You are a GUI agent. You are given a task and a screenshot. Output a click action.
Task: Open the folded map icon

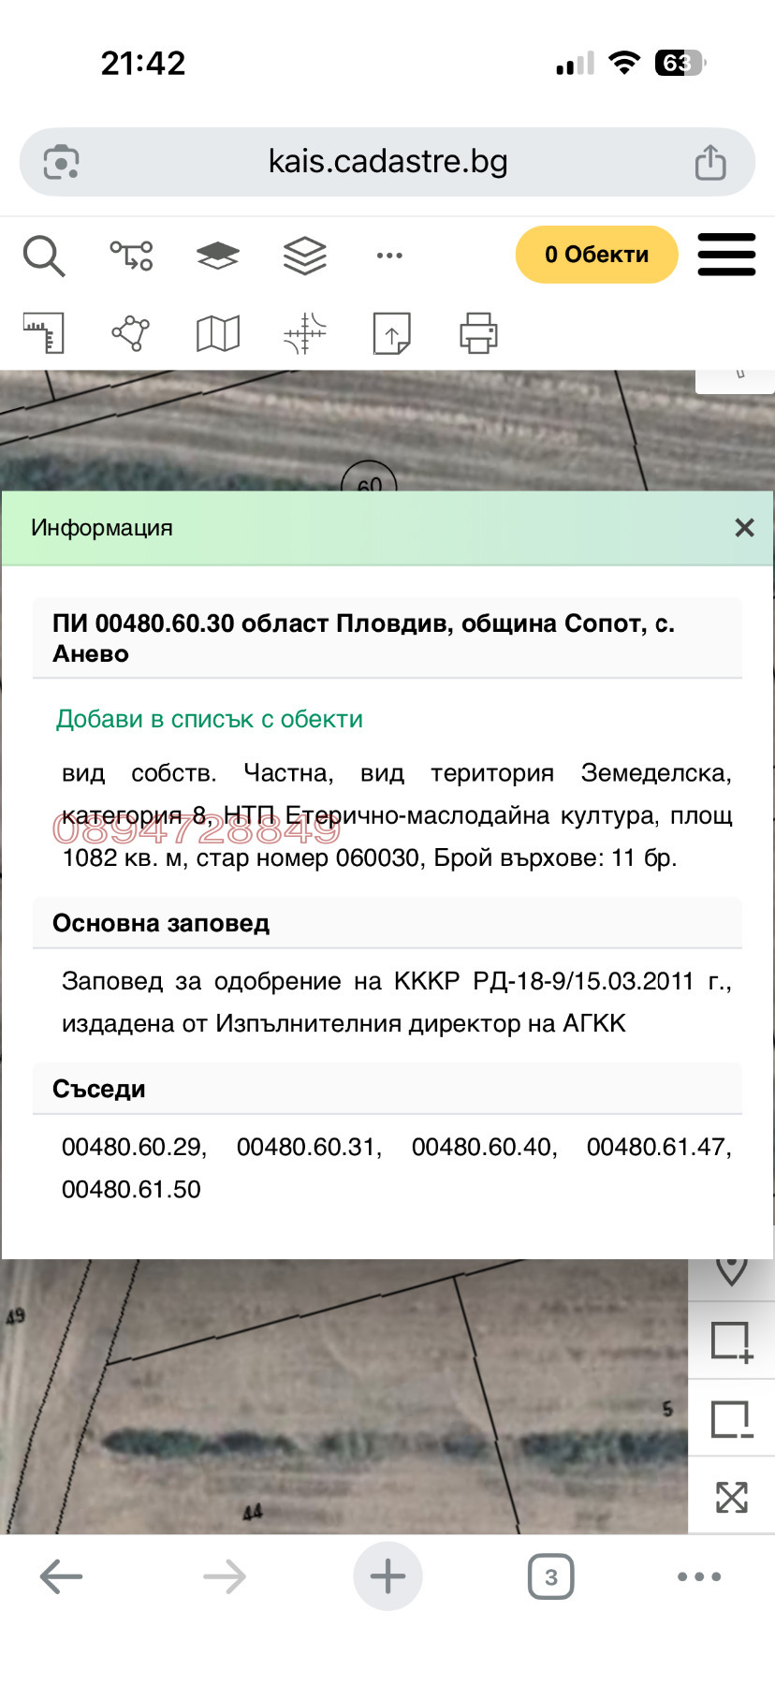pos(218,333)
